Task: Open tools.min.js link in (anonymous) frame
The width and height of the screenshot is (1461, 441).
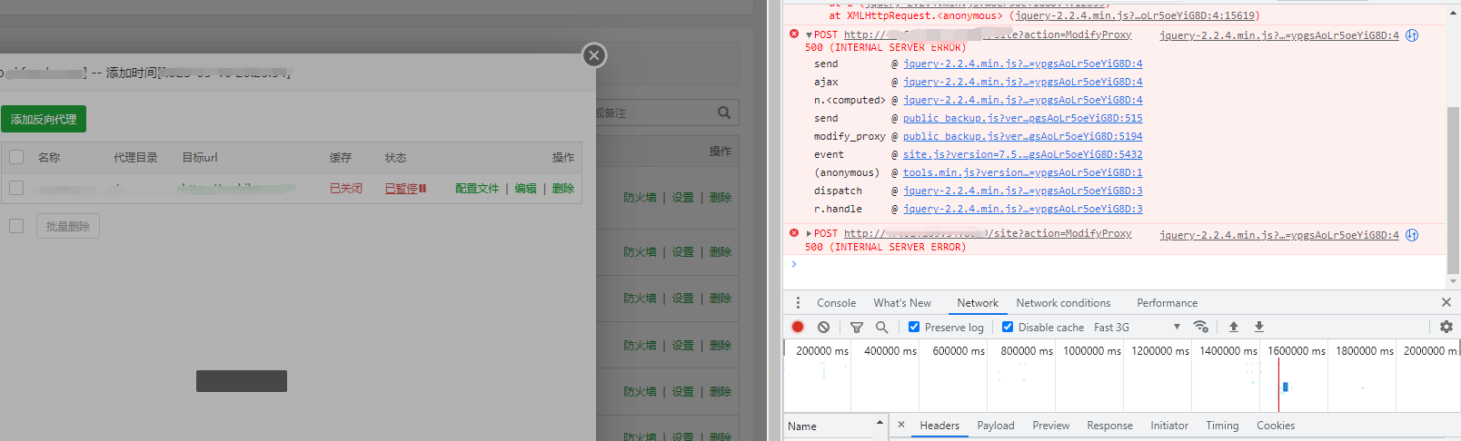Action: [x=1023, y=172]
